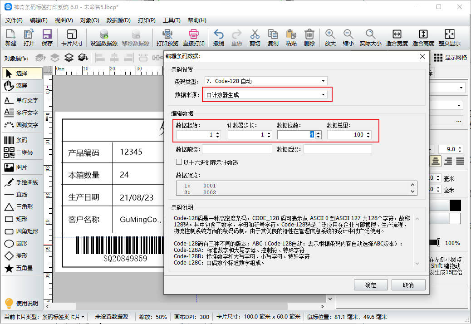Confirm dialog with 确定 button
This screenshot has width=471, height=324.
[370, 285]
